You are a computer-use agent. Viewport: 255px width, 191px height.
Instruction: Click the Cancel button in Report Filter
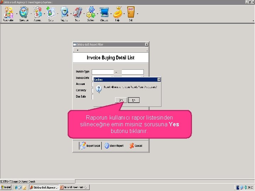point(136,145)
